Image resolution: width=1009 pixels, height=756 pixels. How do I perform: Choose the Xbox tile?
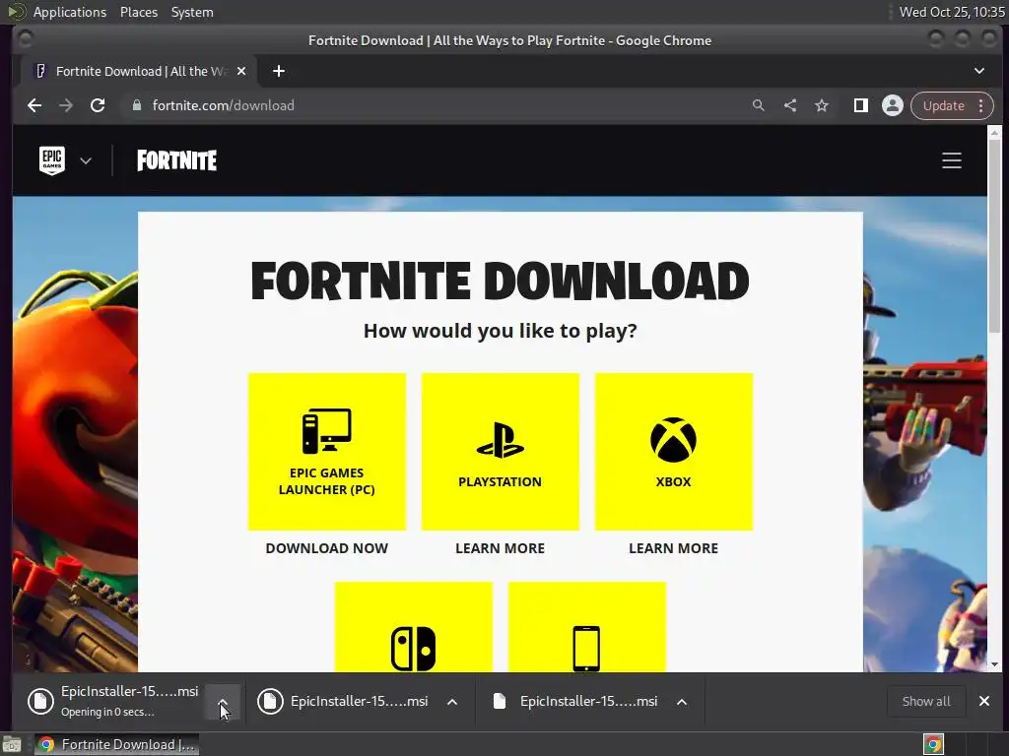pyautogui.click(x=673, y=451)
